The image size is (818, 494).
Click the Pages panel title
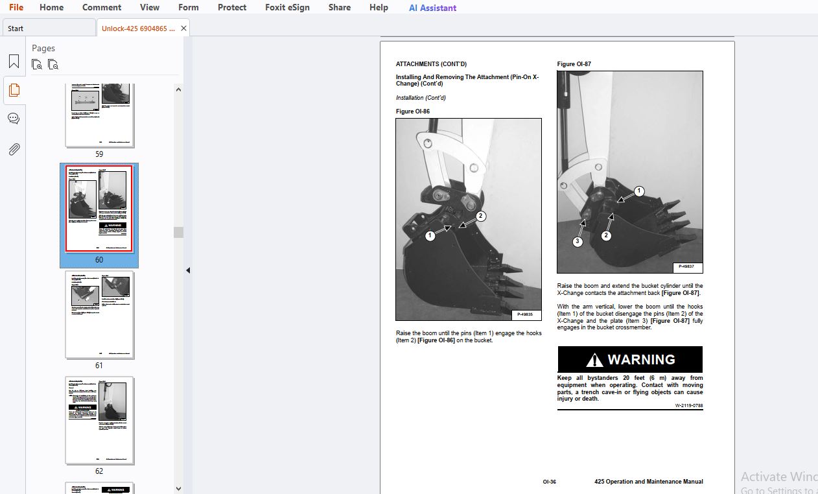coord(43,48)
